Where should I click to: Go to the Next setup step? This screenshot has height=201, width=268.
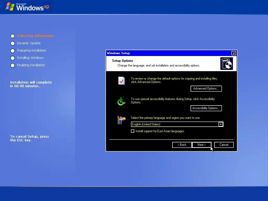[202, 145]
